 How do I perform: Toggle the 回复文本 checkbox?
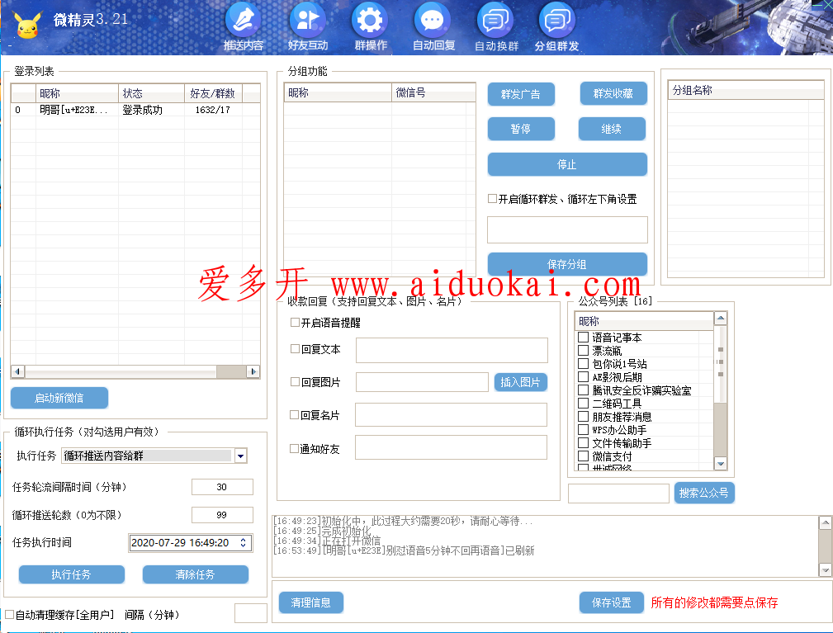[x=295, y=349]
